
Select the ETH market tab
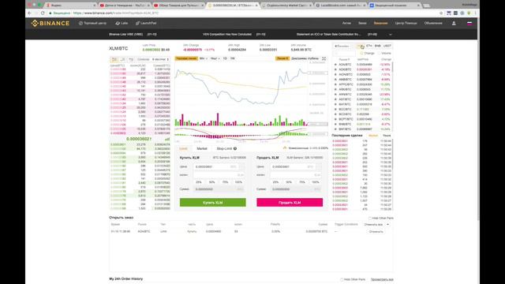point(369,46)
